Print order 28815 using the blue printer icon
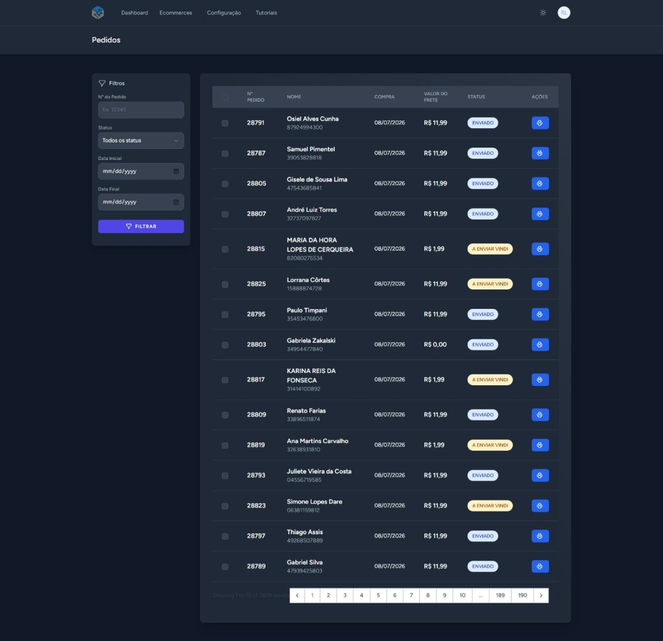Image resolution: width=663 pixels, height=641 pixels. [540, 249]
